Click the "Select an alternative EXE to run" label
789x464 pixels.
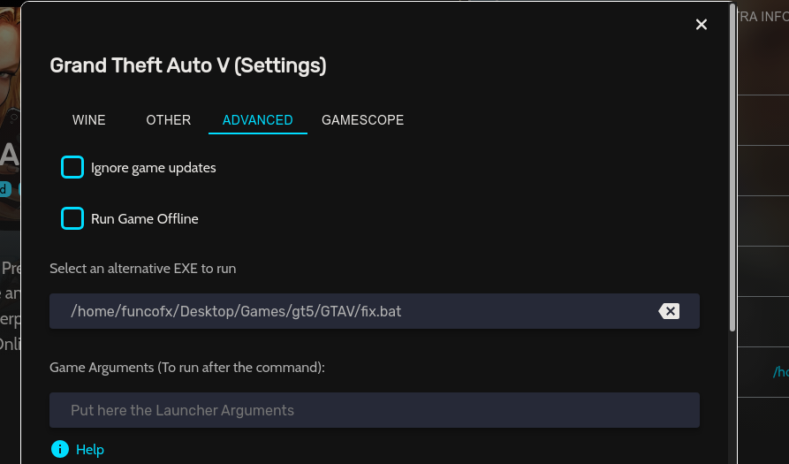click(143, 268)
